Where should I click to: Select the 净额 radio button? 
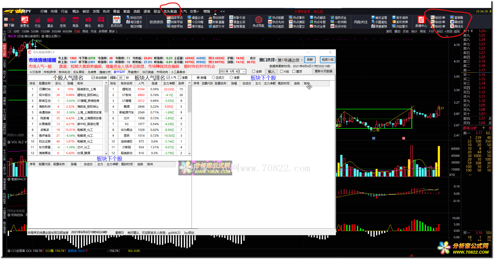pos(231,78)
